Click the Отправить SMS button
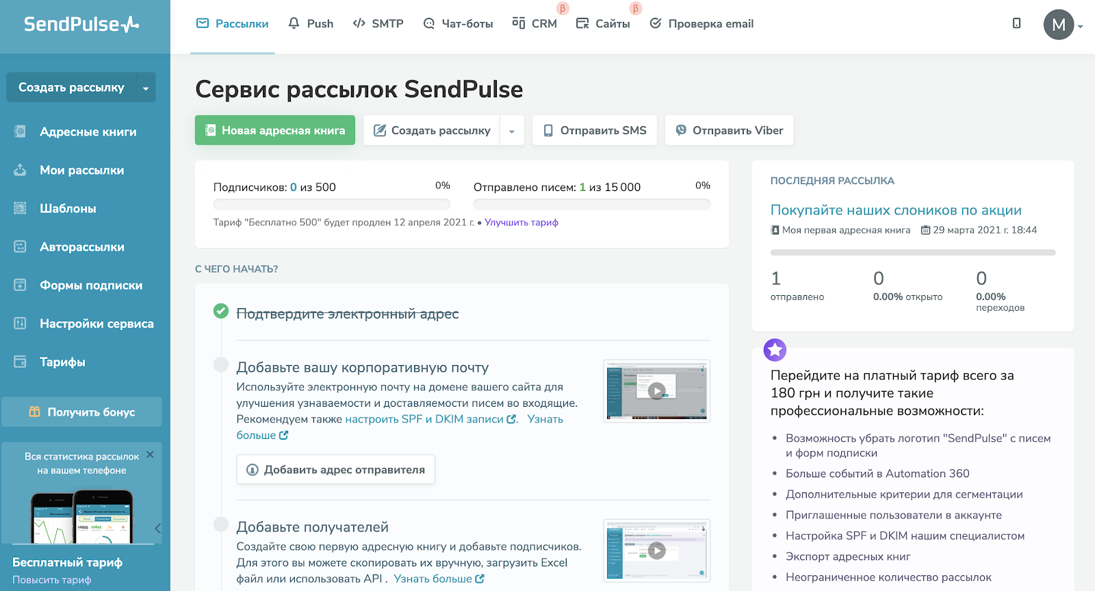Viewport: 1095px width, 591px height. point(595,130)
